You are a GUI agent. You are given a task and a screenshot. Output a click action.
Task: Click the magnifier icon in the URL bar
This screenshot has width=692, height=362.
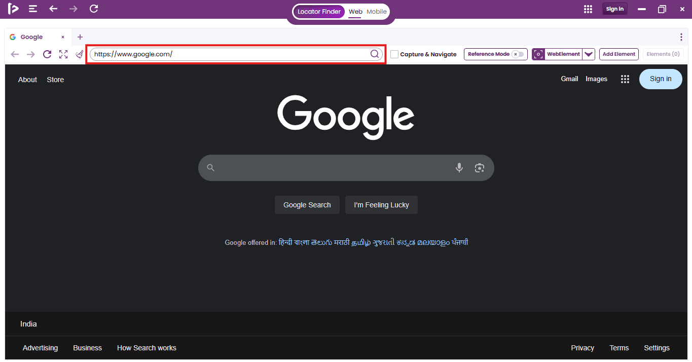[375, 54]
